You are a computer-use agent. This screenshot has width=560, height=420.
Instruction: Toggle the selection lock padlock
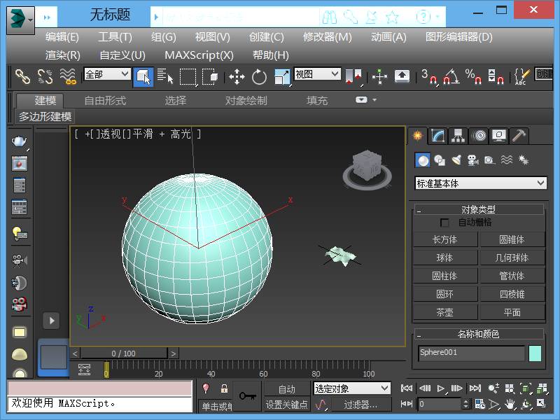pos(224,388)
